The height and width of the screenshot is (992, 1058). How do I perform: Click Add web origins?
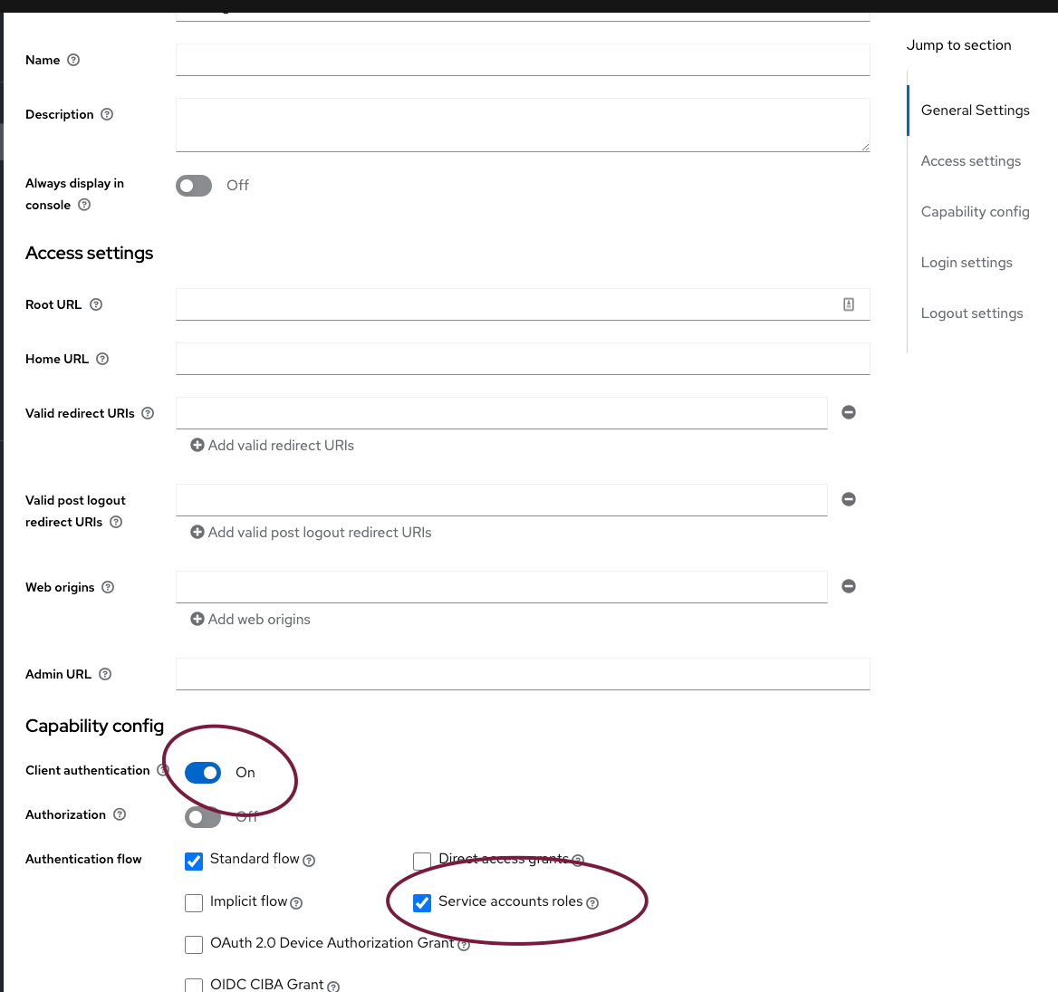(x=250, y=619)
